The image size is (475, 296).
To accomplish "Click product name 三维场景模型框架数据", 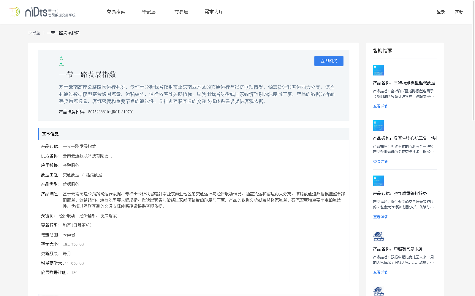I will point(414,83).
